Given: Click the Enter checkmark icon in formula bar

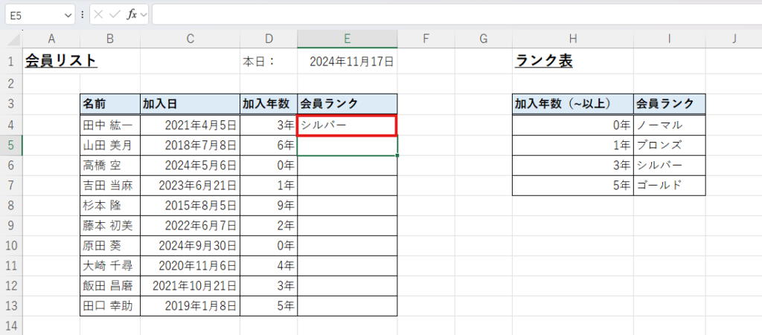Looking at the screenshot, I should point(115,14).
